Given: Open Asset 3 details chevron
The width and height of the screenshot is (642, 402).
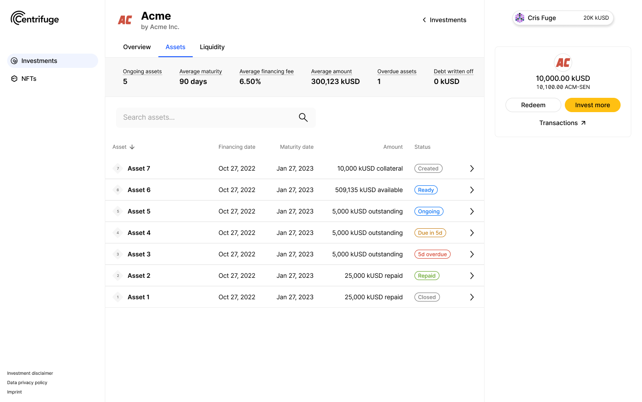Looking at the screenshot, I should [472, 254].
